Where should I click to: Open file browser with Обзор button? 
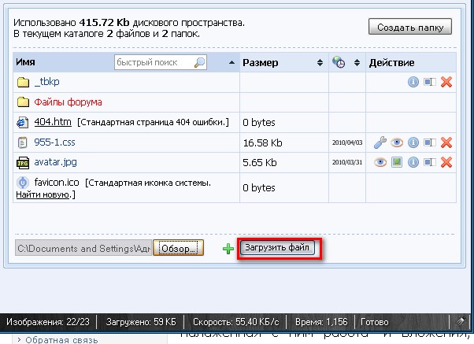pyautogui.click(x=178, y=249)
